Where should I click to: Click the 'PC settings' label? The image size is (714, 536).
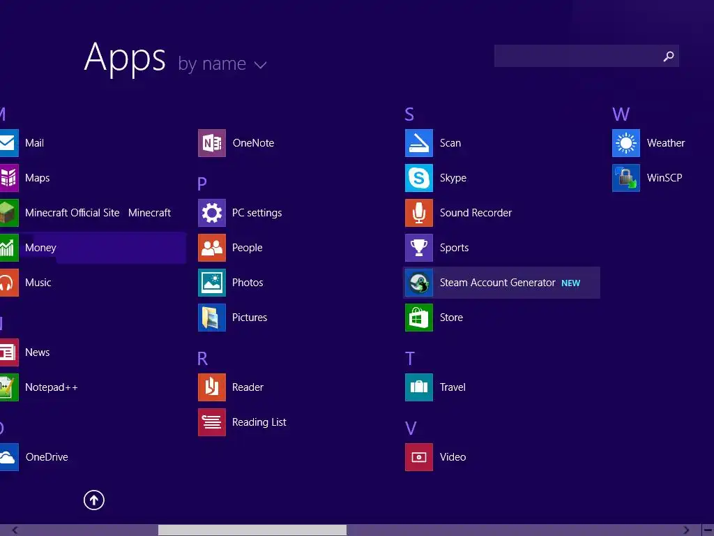point(257,214)
